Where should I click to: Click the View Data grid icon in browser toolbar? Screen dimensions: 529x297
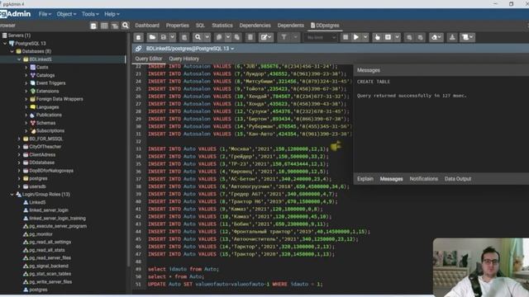tap(104, 26)
